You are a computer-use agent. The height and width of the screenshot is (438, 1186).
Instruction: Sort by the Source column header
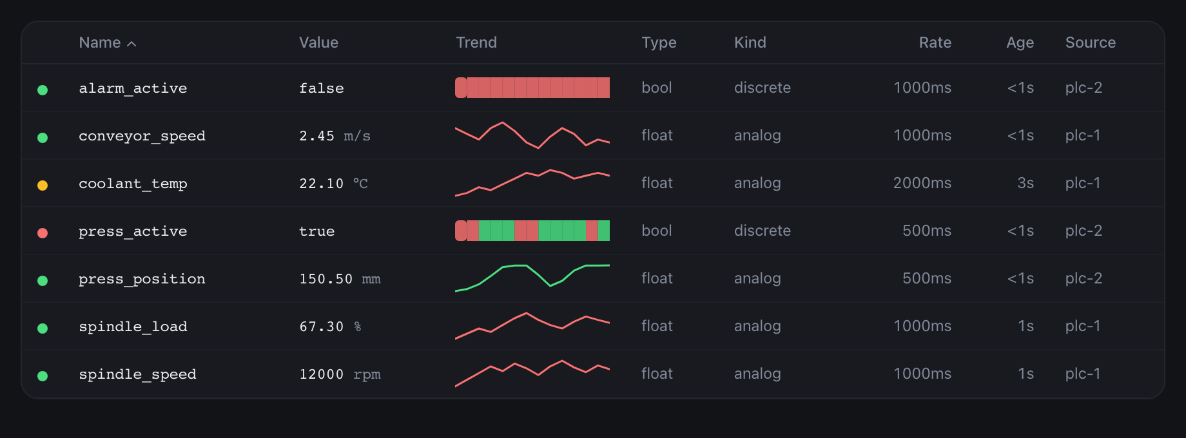1090,43
